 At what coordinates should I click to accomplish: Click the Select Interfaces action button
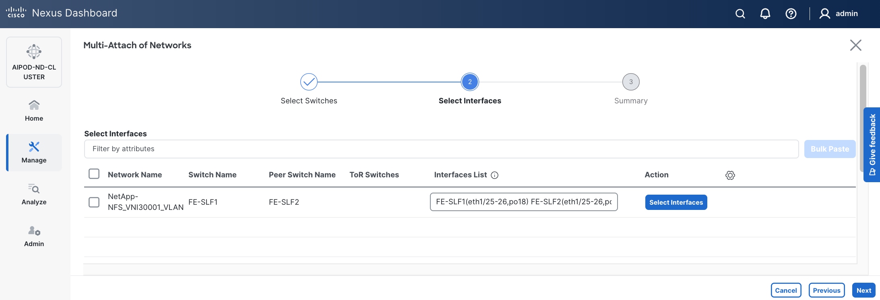[x=676, y=202]
